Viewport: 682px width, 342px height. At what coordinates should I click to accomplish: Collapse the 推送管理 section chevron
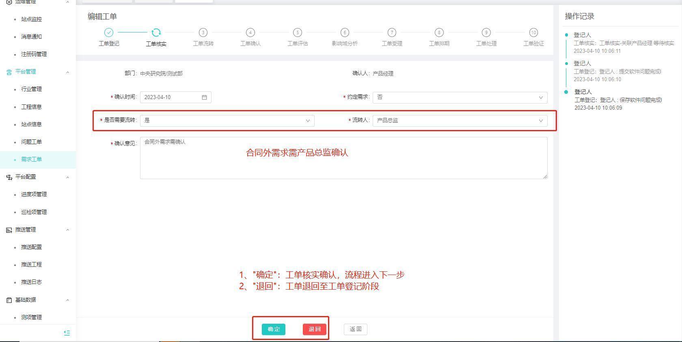(x=67, y=230)
